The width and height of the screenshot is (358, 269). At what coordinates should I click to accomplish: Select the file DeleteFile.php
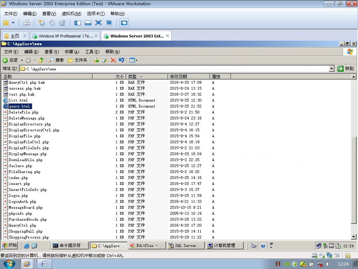(x=23, y=112)
